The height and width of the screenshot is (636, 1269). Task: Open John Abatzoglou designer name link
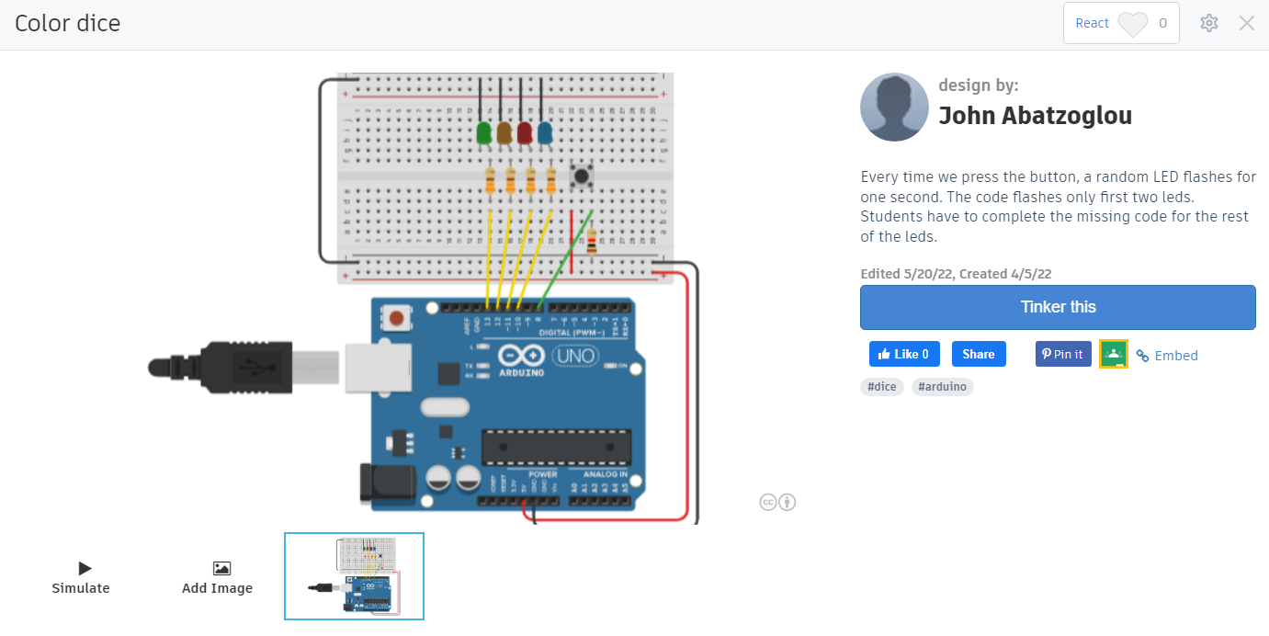pos(1035,116)
